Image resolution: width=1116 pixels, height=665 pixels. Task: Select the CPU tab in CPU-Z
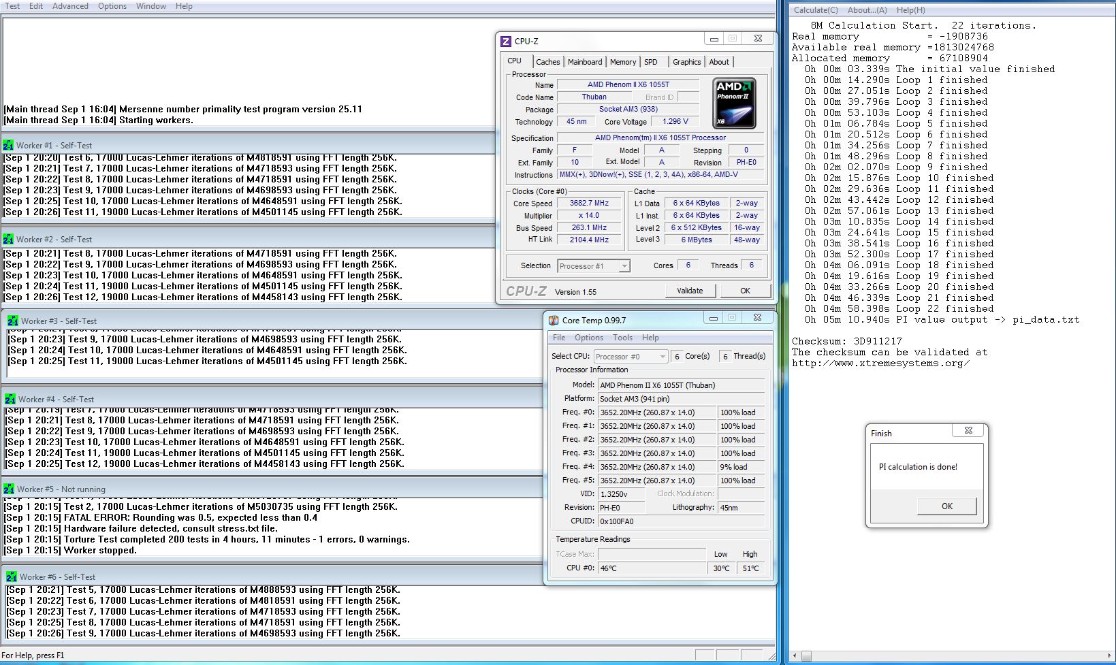click(x=515, y=61)
